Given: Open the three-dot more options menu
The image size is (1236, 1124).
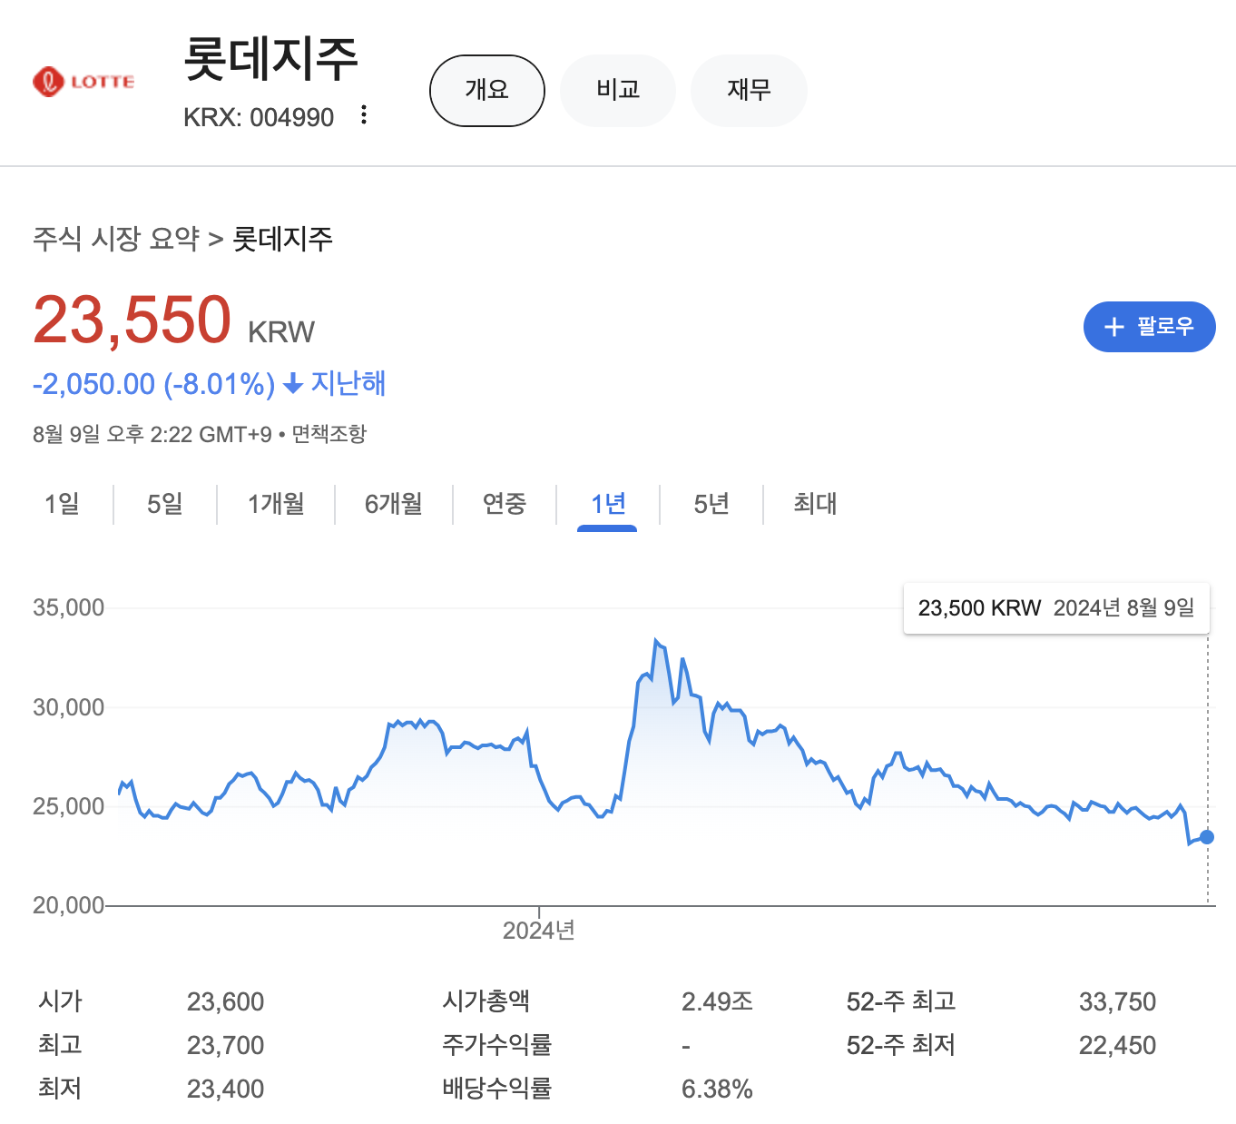Looking at the screenshot, I should coord(363,115).
